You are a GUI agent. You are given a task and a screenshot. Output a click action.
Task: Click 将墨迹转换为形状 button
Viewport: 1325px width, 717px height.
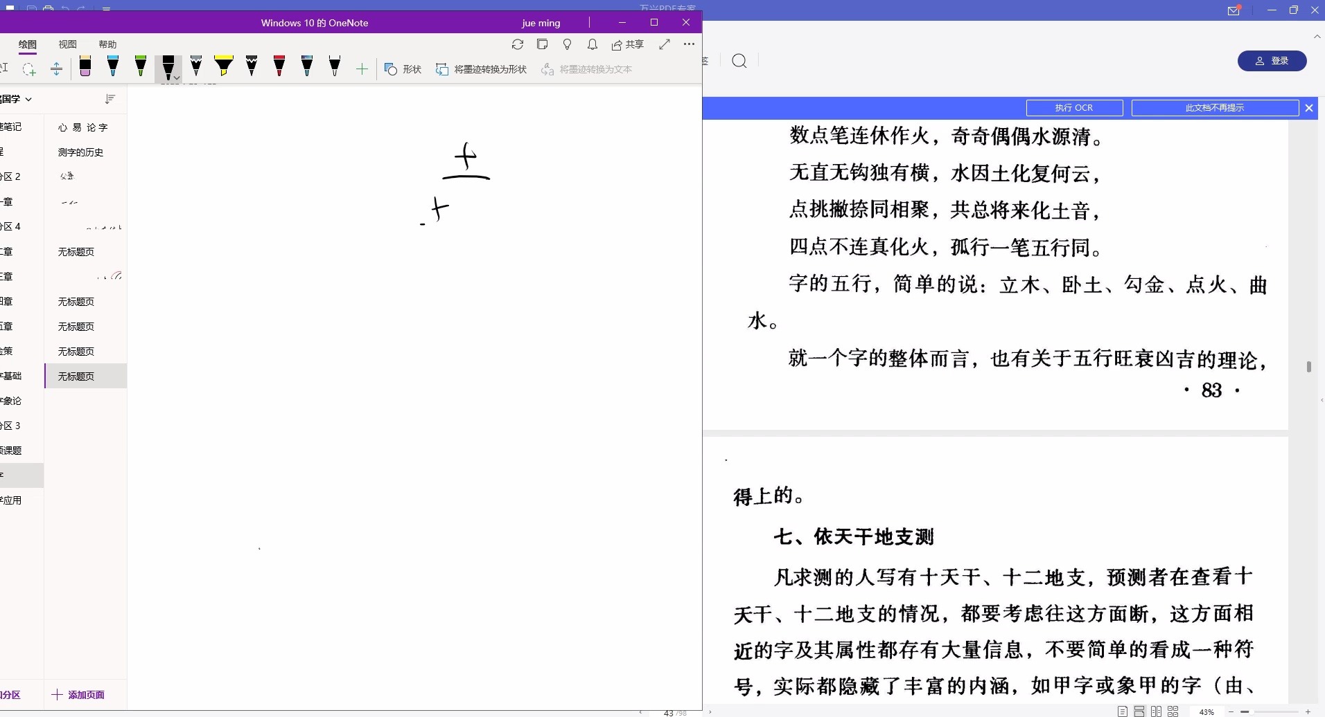pyautogui.click(x=482, y=69)
